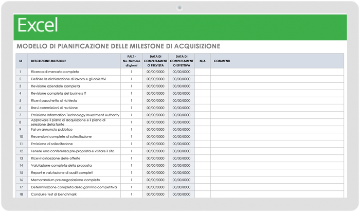
Task: Click Commenti cell in 'Report e valutazione di audit' row
Action: coord(277,172)
